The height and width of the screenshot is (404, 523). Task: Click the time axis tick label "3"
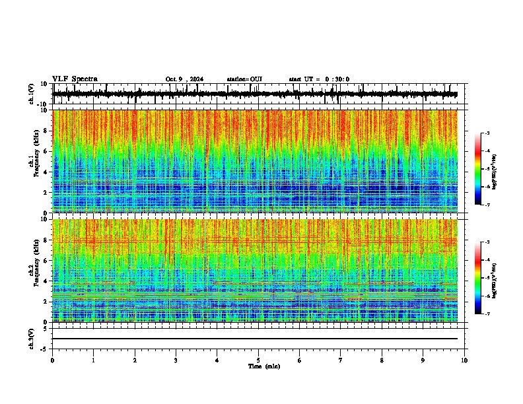176,360
